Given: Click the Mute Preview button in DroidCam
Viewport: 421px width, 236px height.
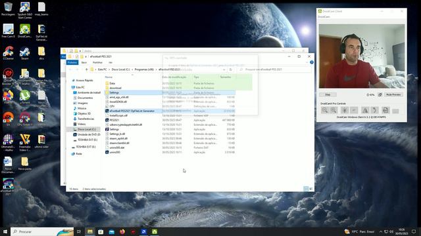Looking at the screenshot, I should (393, 94).
